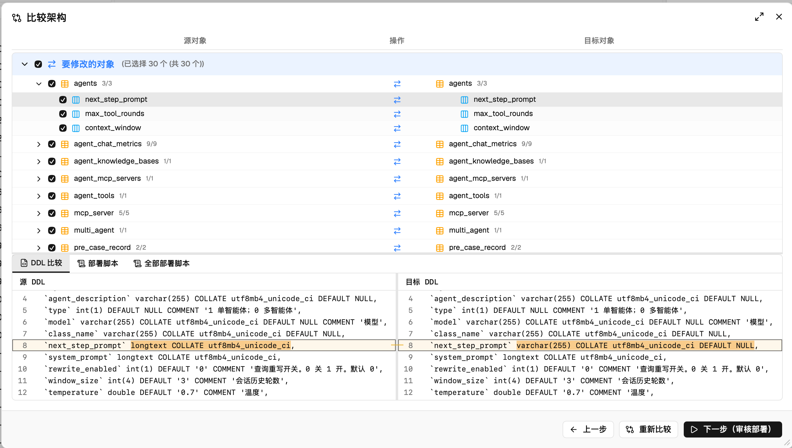
Task: Uncheck the pre_case_record checkbox
Action: (x=52, y=248)
